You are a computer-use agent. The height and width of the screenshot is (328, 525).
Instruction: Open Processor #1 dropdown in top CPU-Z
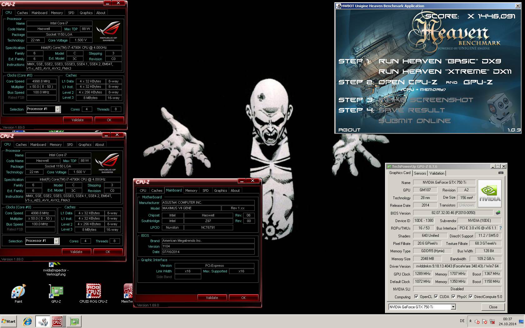click(x=57, y=109)
